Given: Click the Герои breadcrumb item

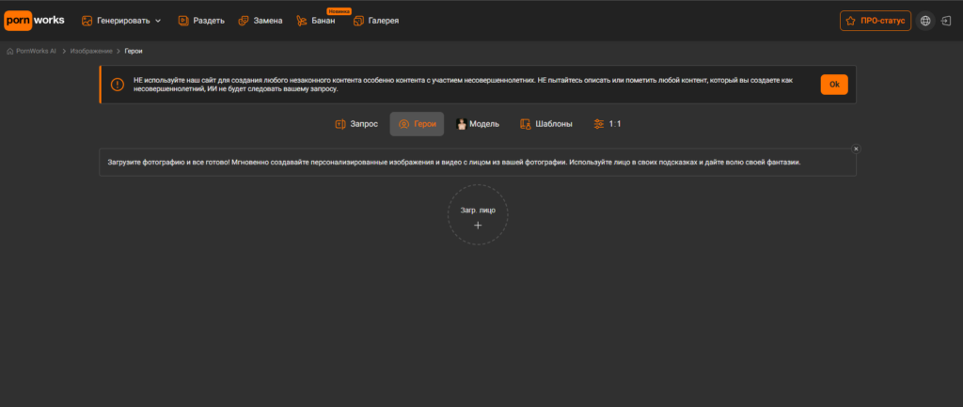Looking at the screenshot, I should pos(134,51).
